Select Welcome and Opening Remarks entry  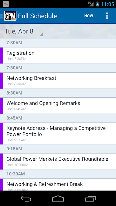58,106
